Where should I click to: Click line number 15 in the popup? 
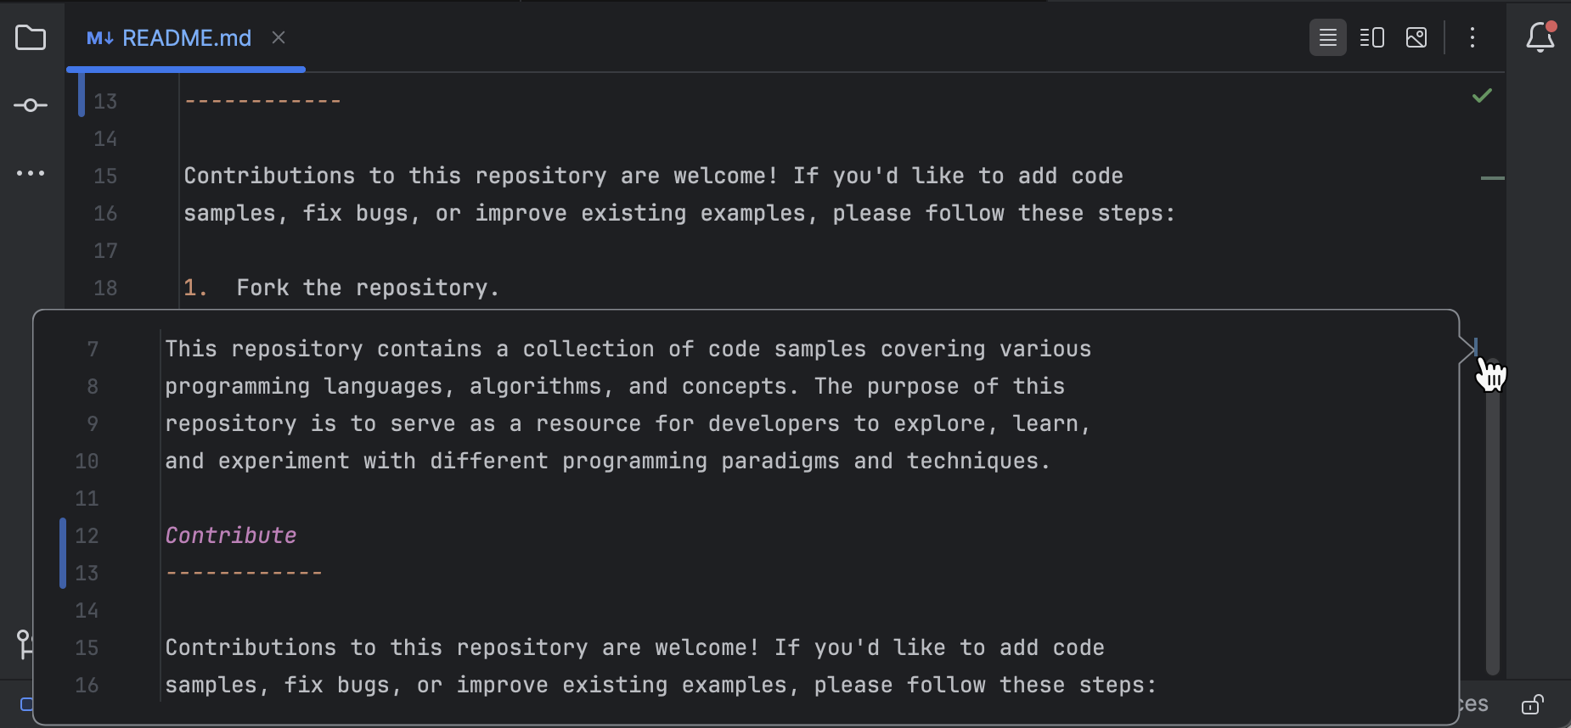(87, 647)
